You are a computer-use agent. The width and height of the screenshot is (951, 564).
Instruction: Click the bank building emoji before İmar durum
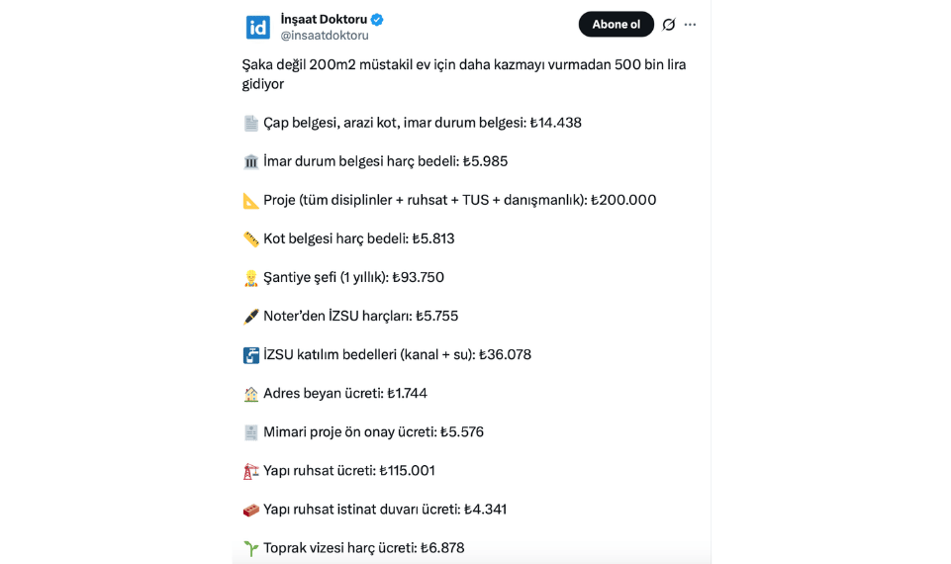coord(251,162)
